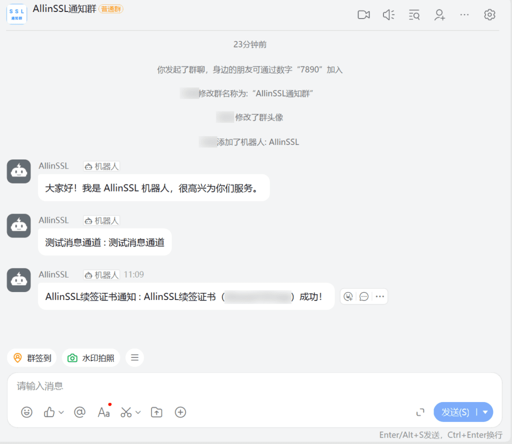Open the send button options arrow
The width and height of the screenshot is (512, 444).
click(x=484, y=412)
